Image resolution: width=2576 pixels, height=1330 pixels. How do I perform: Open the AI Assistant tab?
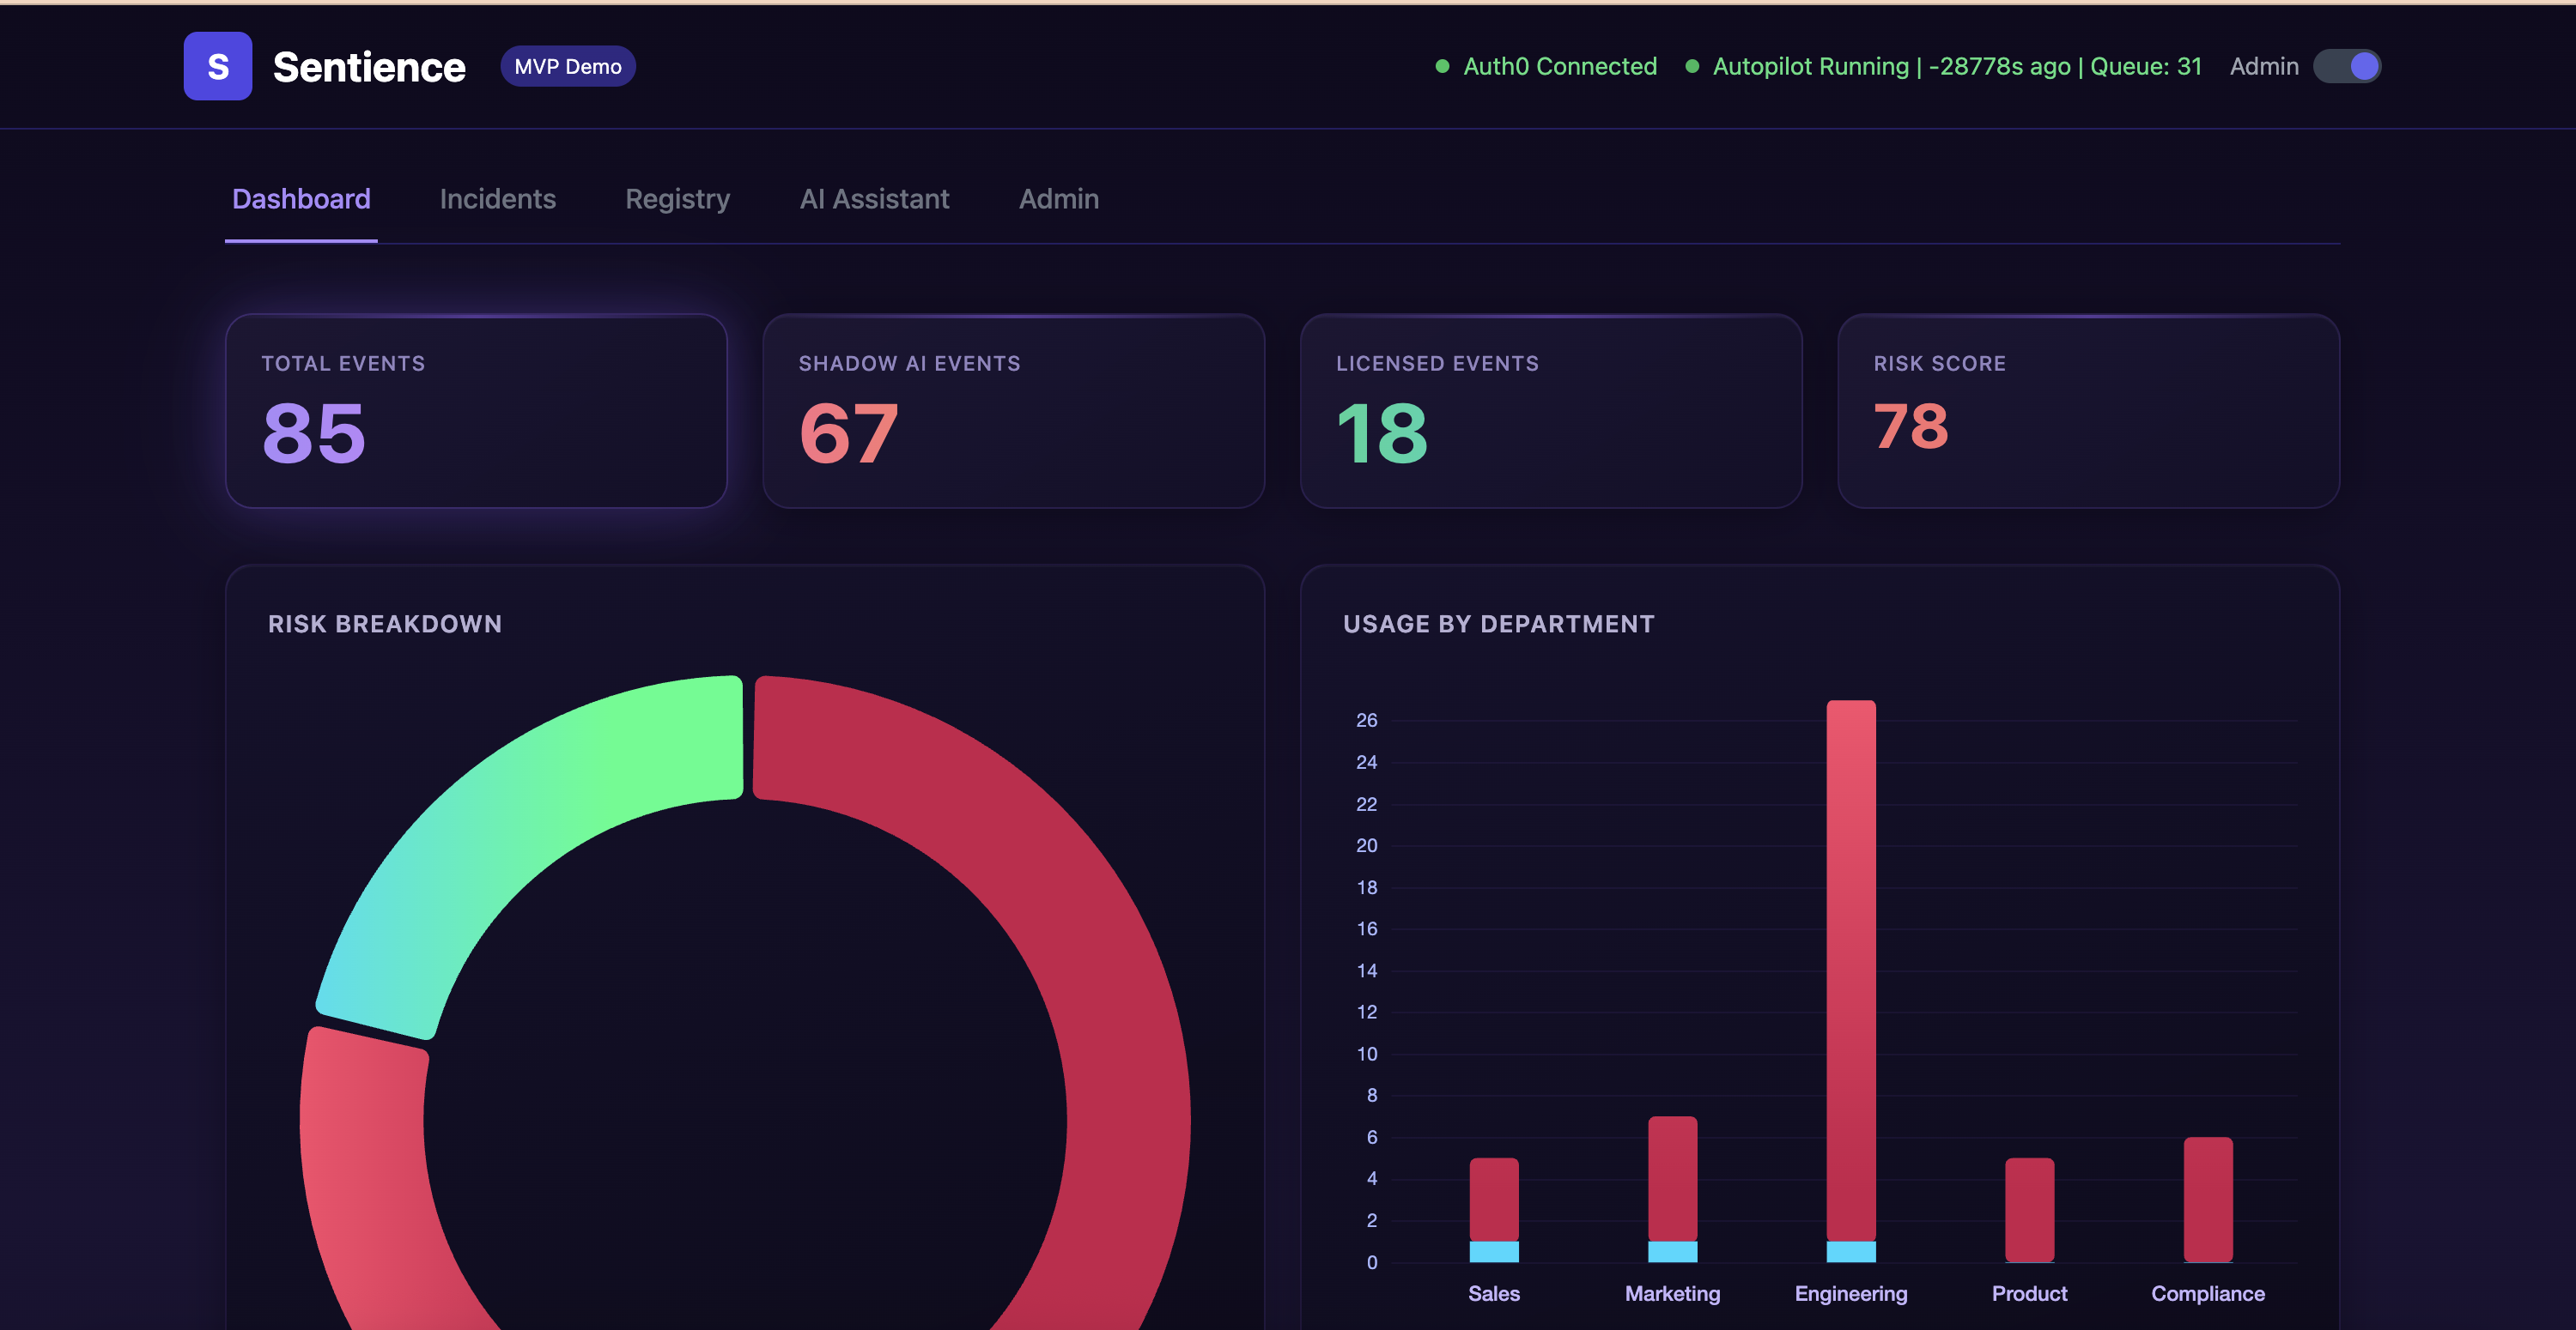point(874,199)
